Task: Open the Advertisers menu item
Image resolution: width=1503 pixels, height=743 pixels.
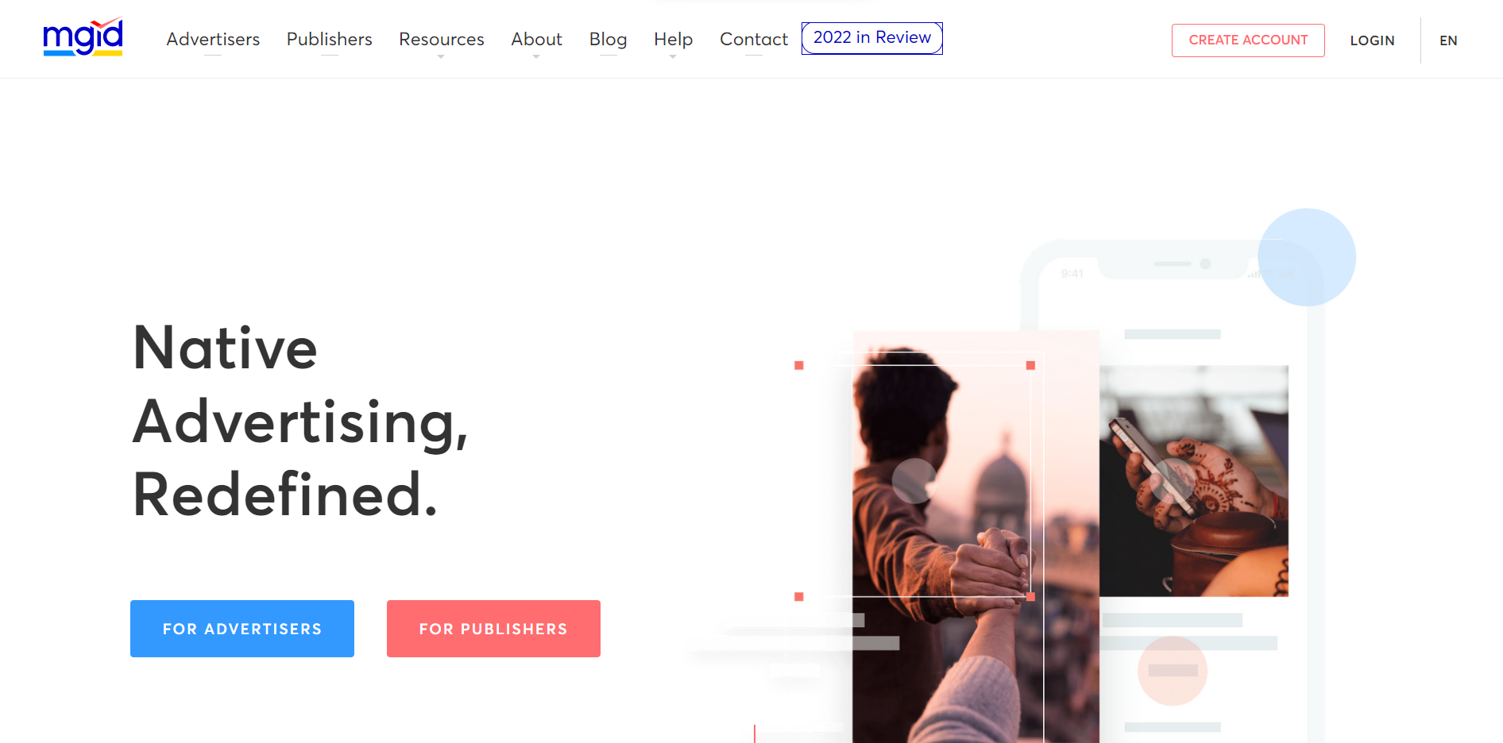Action: coord(213,39)
